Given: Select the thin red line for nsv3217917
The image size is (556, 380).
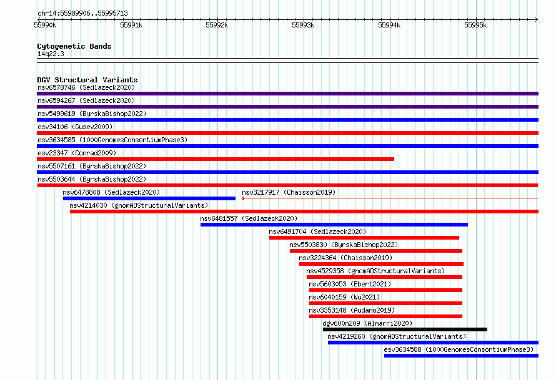Looking at the screenshot, I should click(x=390, y=198).
